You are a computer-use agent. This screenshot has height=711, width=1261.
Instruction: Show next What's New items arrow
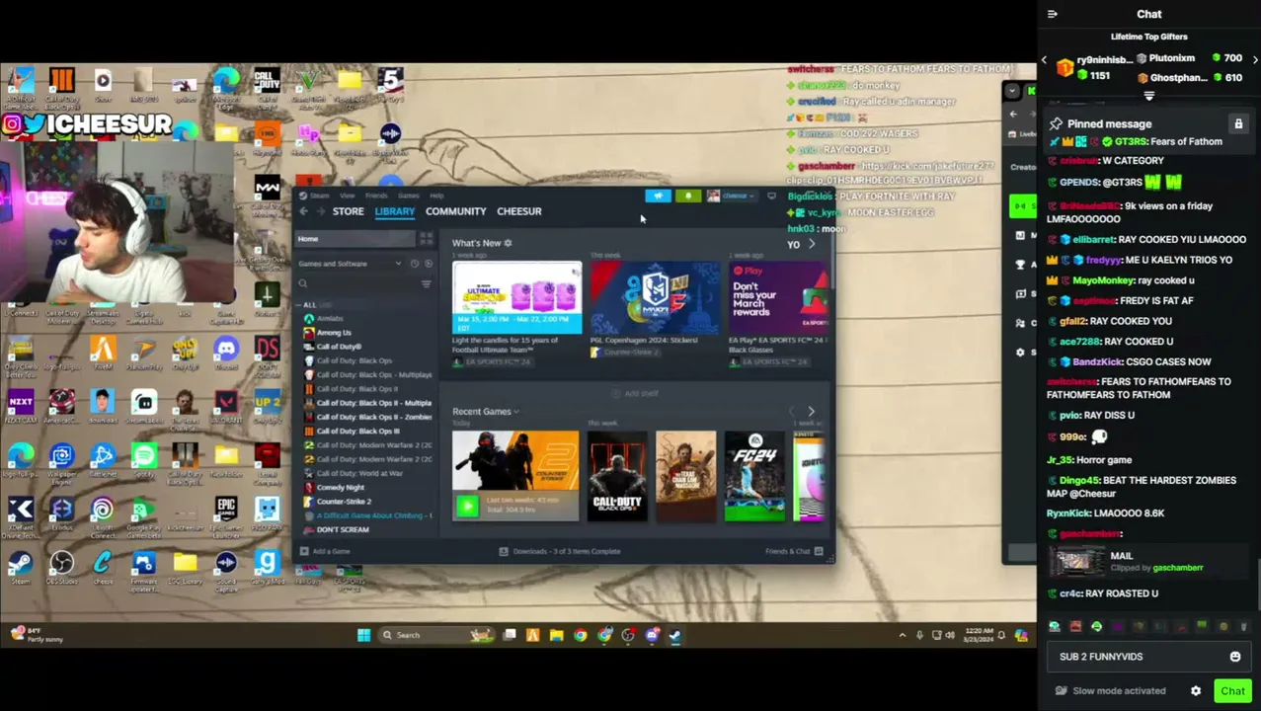pyautogui.click(x=812, y=244)
